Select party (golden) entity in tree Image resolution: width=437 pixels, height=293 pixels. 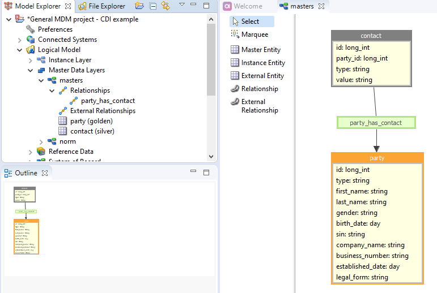tap(91, 121)
